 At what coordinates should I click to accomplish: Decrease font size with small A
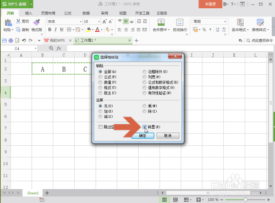[111, 21]
